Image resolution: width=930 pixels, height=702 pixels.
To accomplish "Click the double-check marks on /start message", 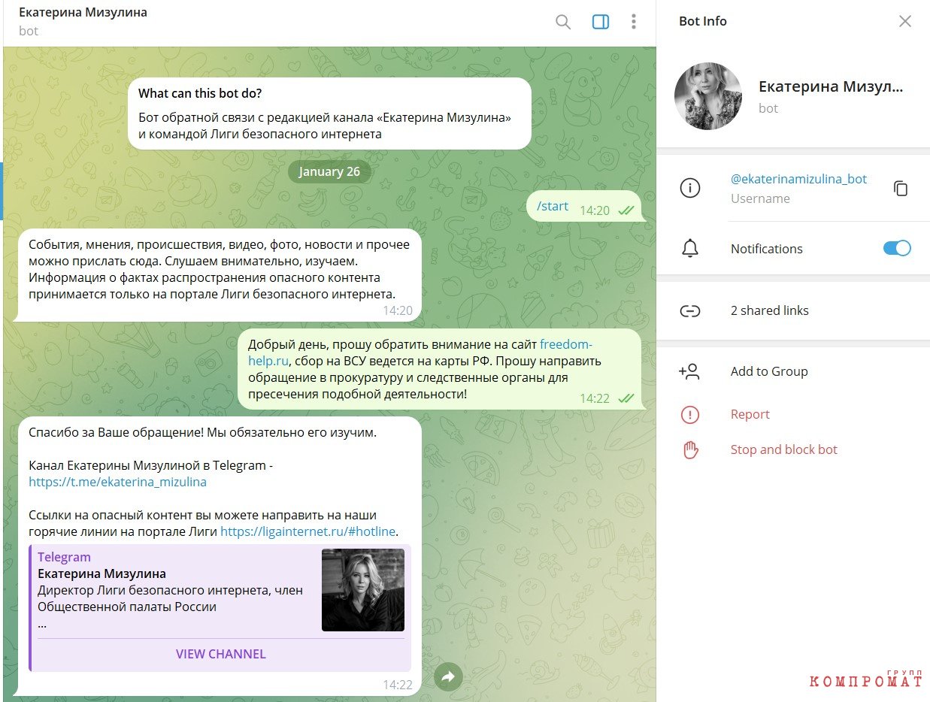I will point(626,210).
